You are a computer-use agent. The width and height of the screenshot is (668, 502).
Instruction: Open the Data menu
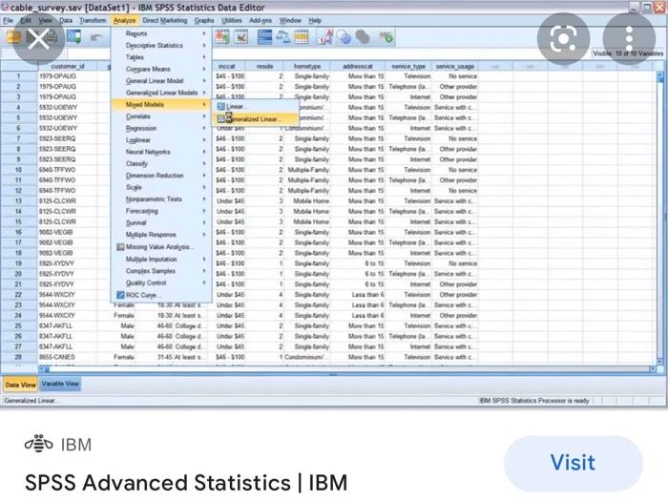(x=66, y=20)
